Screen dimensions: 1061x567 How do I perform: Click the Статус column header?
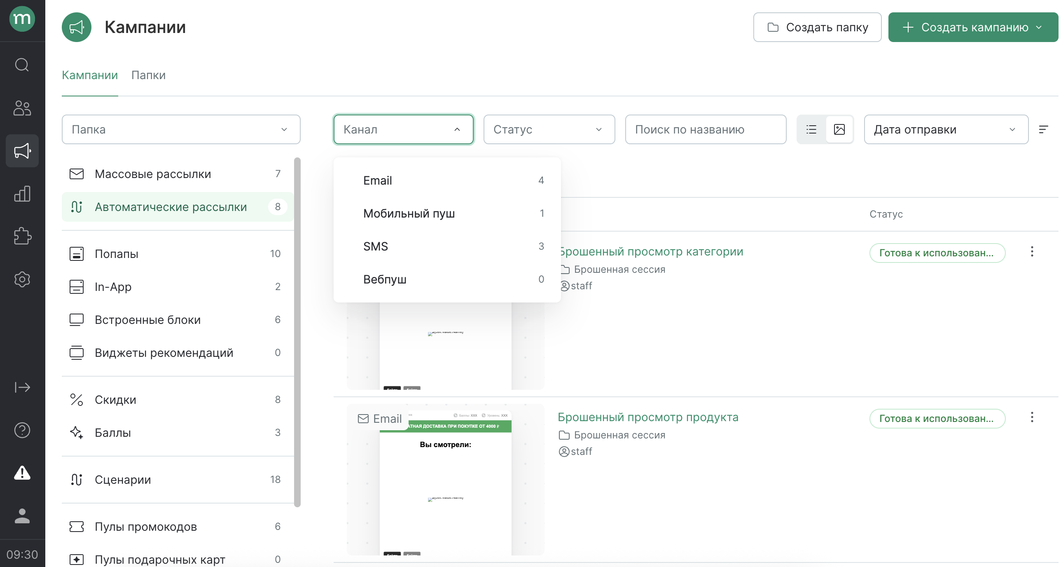pos(886,214)
